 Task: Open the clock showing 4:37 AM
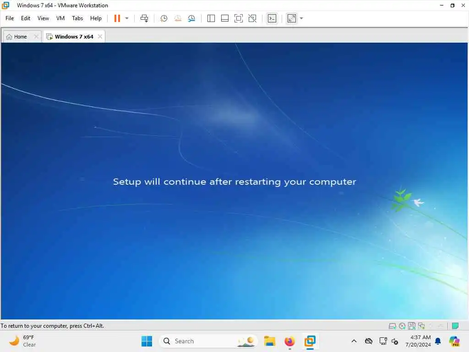pos(418,341)
